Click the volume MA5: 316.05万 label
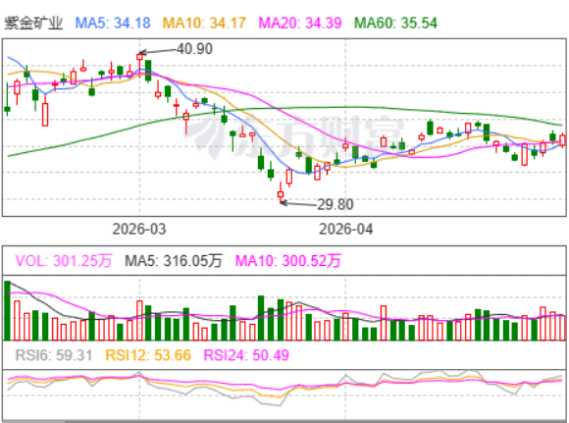The width and height of the screenshot is (569, 423). pos(173,261)
